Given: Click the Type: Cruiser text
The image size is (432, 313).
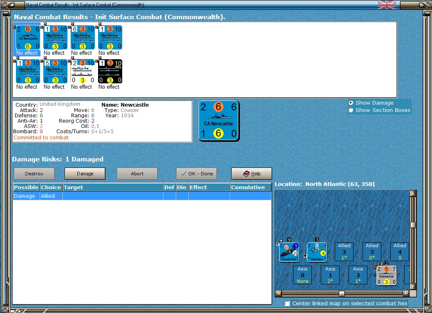Looking at the screenshot, I should 122,110.
